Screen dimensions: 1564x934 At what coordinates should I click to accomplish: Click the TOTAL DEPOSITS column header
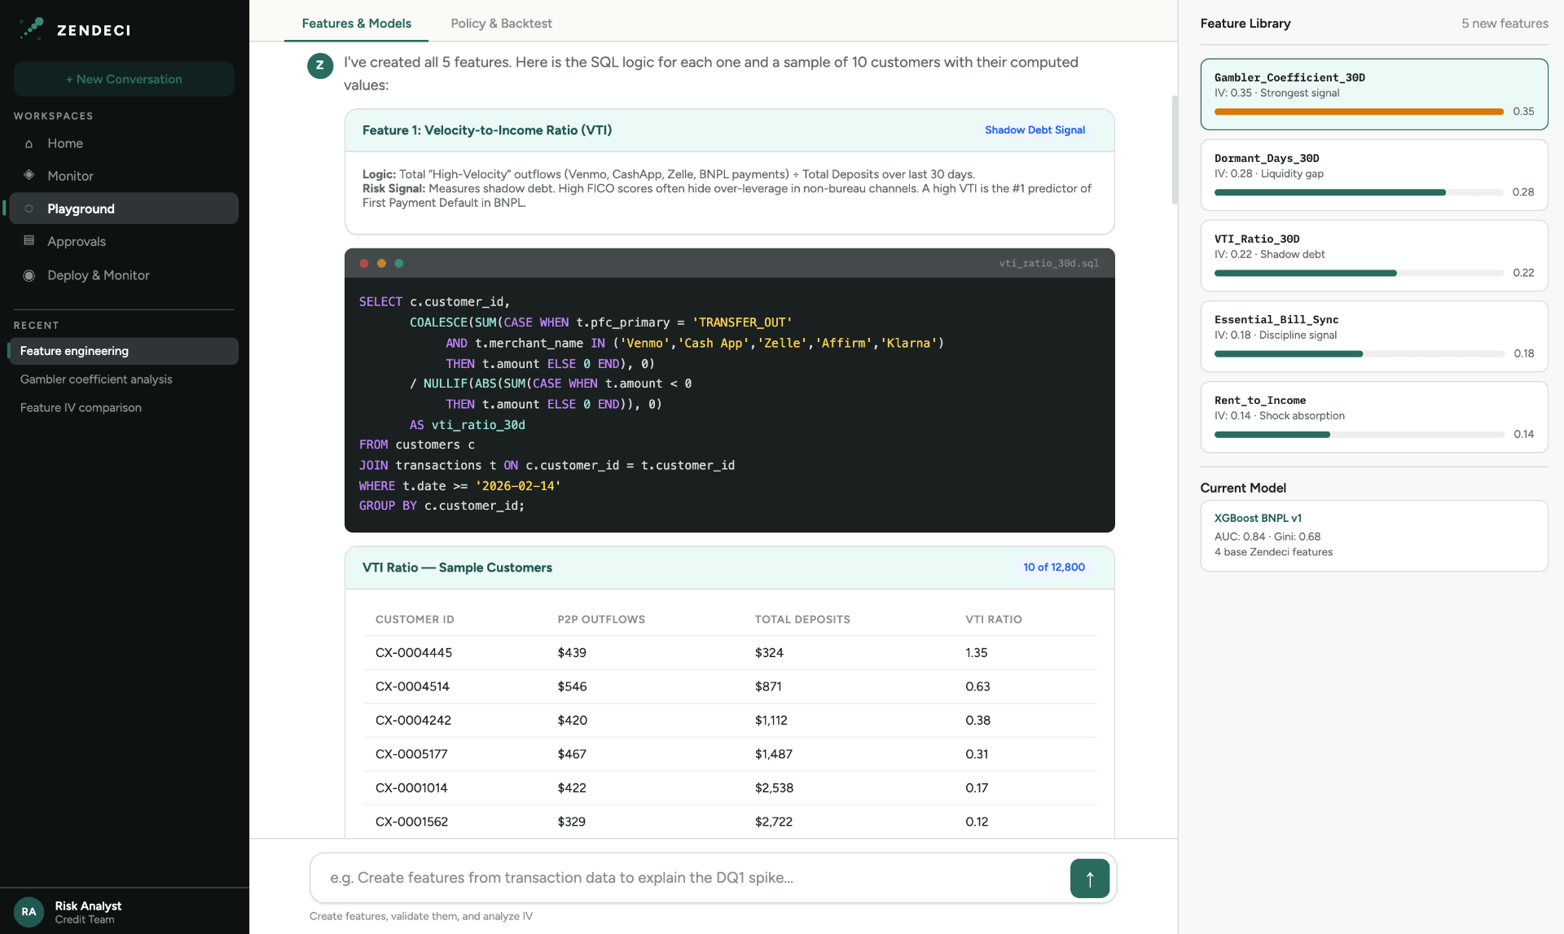tap(802, 620)
